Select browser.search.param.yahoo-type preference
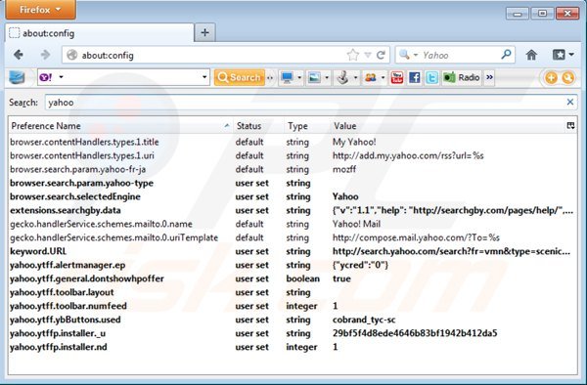 point(293,183)
